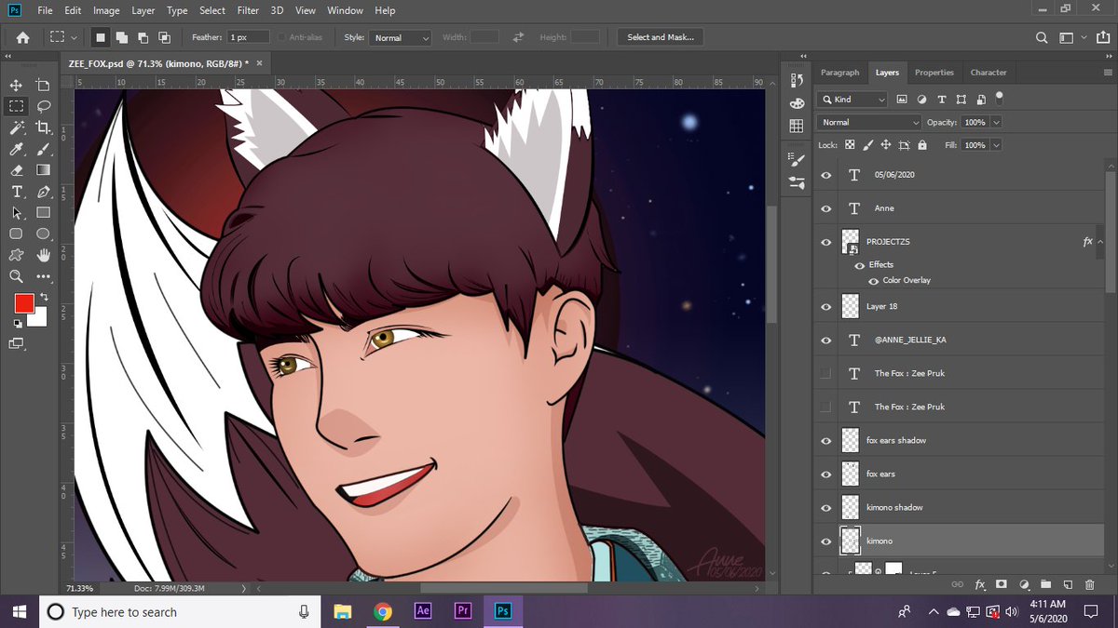Hide Layer 18 with eye icon

[x=825, y=306]
